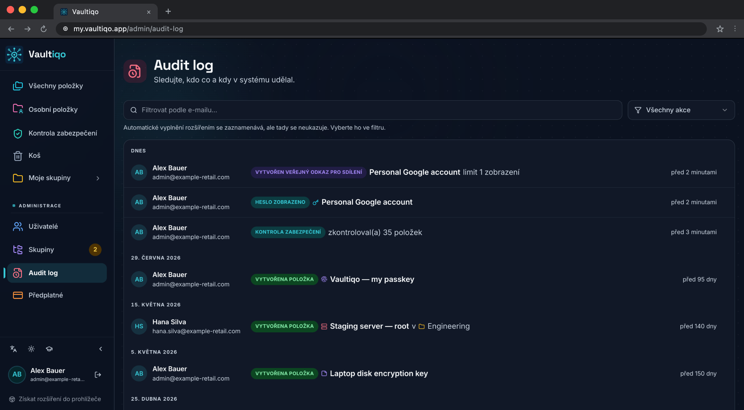This screenshot has height=410, width=744.
Task: Collapse the sidebar with arrow icon
Action: coord(100,349)
